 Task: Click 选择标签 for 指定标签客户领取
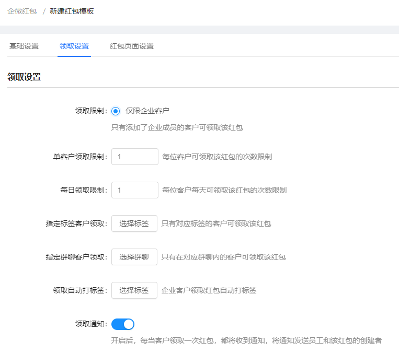click(134, 223)
